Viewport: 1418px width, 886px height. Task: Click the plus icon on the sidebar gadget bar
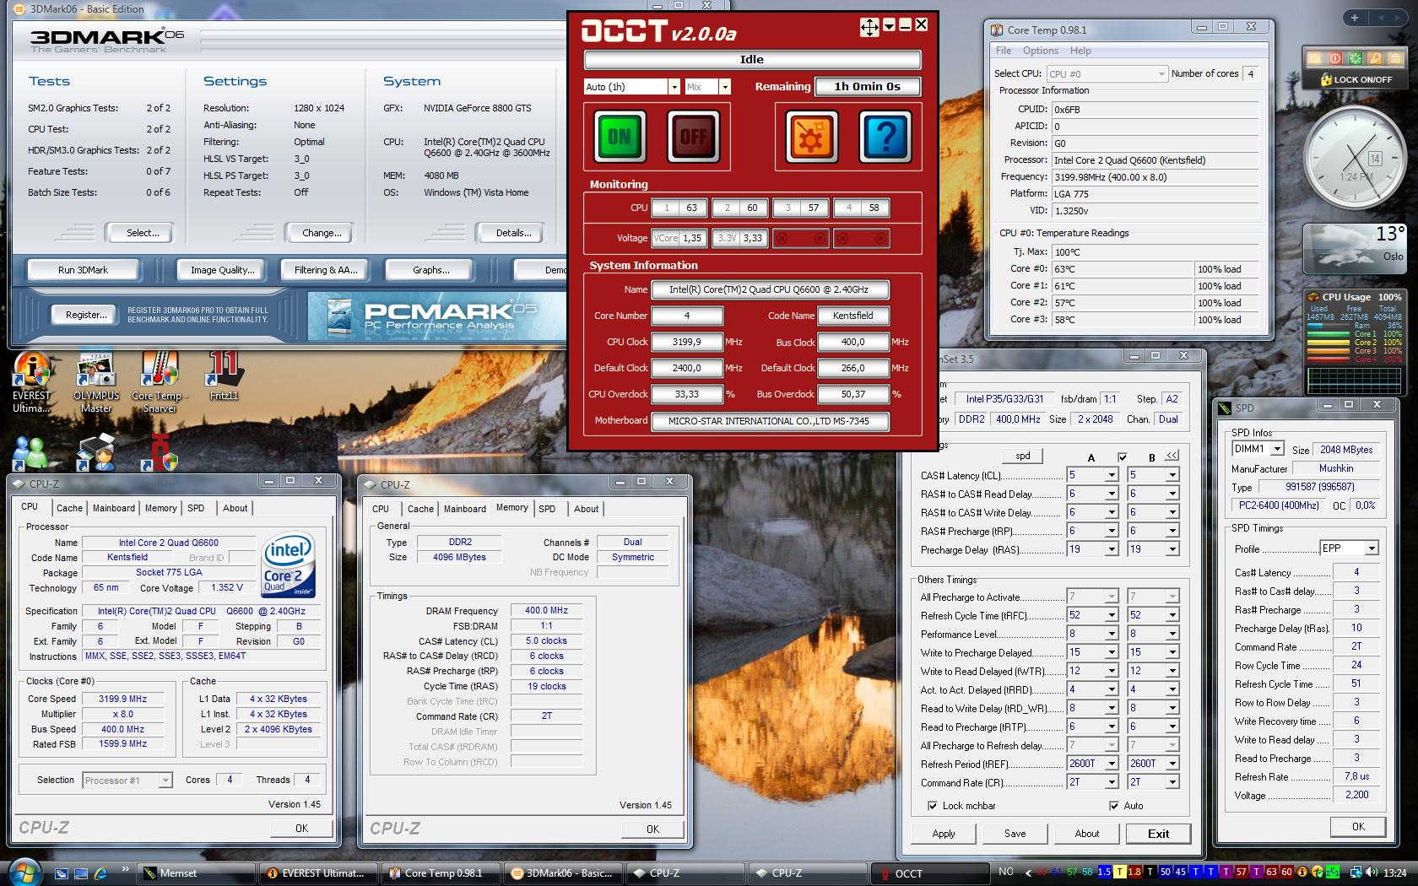pyautogui.click(x=1355, y=18)
